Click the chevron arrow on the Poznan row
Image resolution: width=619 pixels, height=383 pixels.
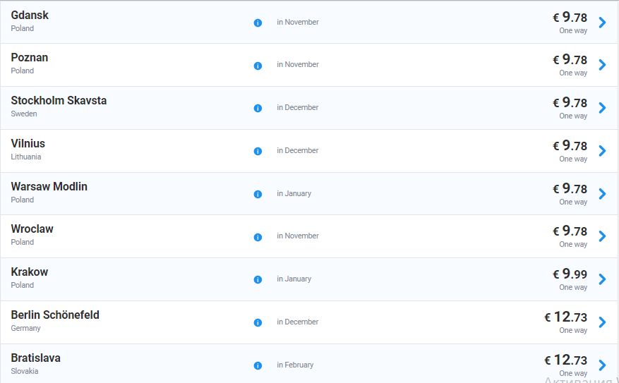coord(602,65)
